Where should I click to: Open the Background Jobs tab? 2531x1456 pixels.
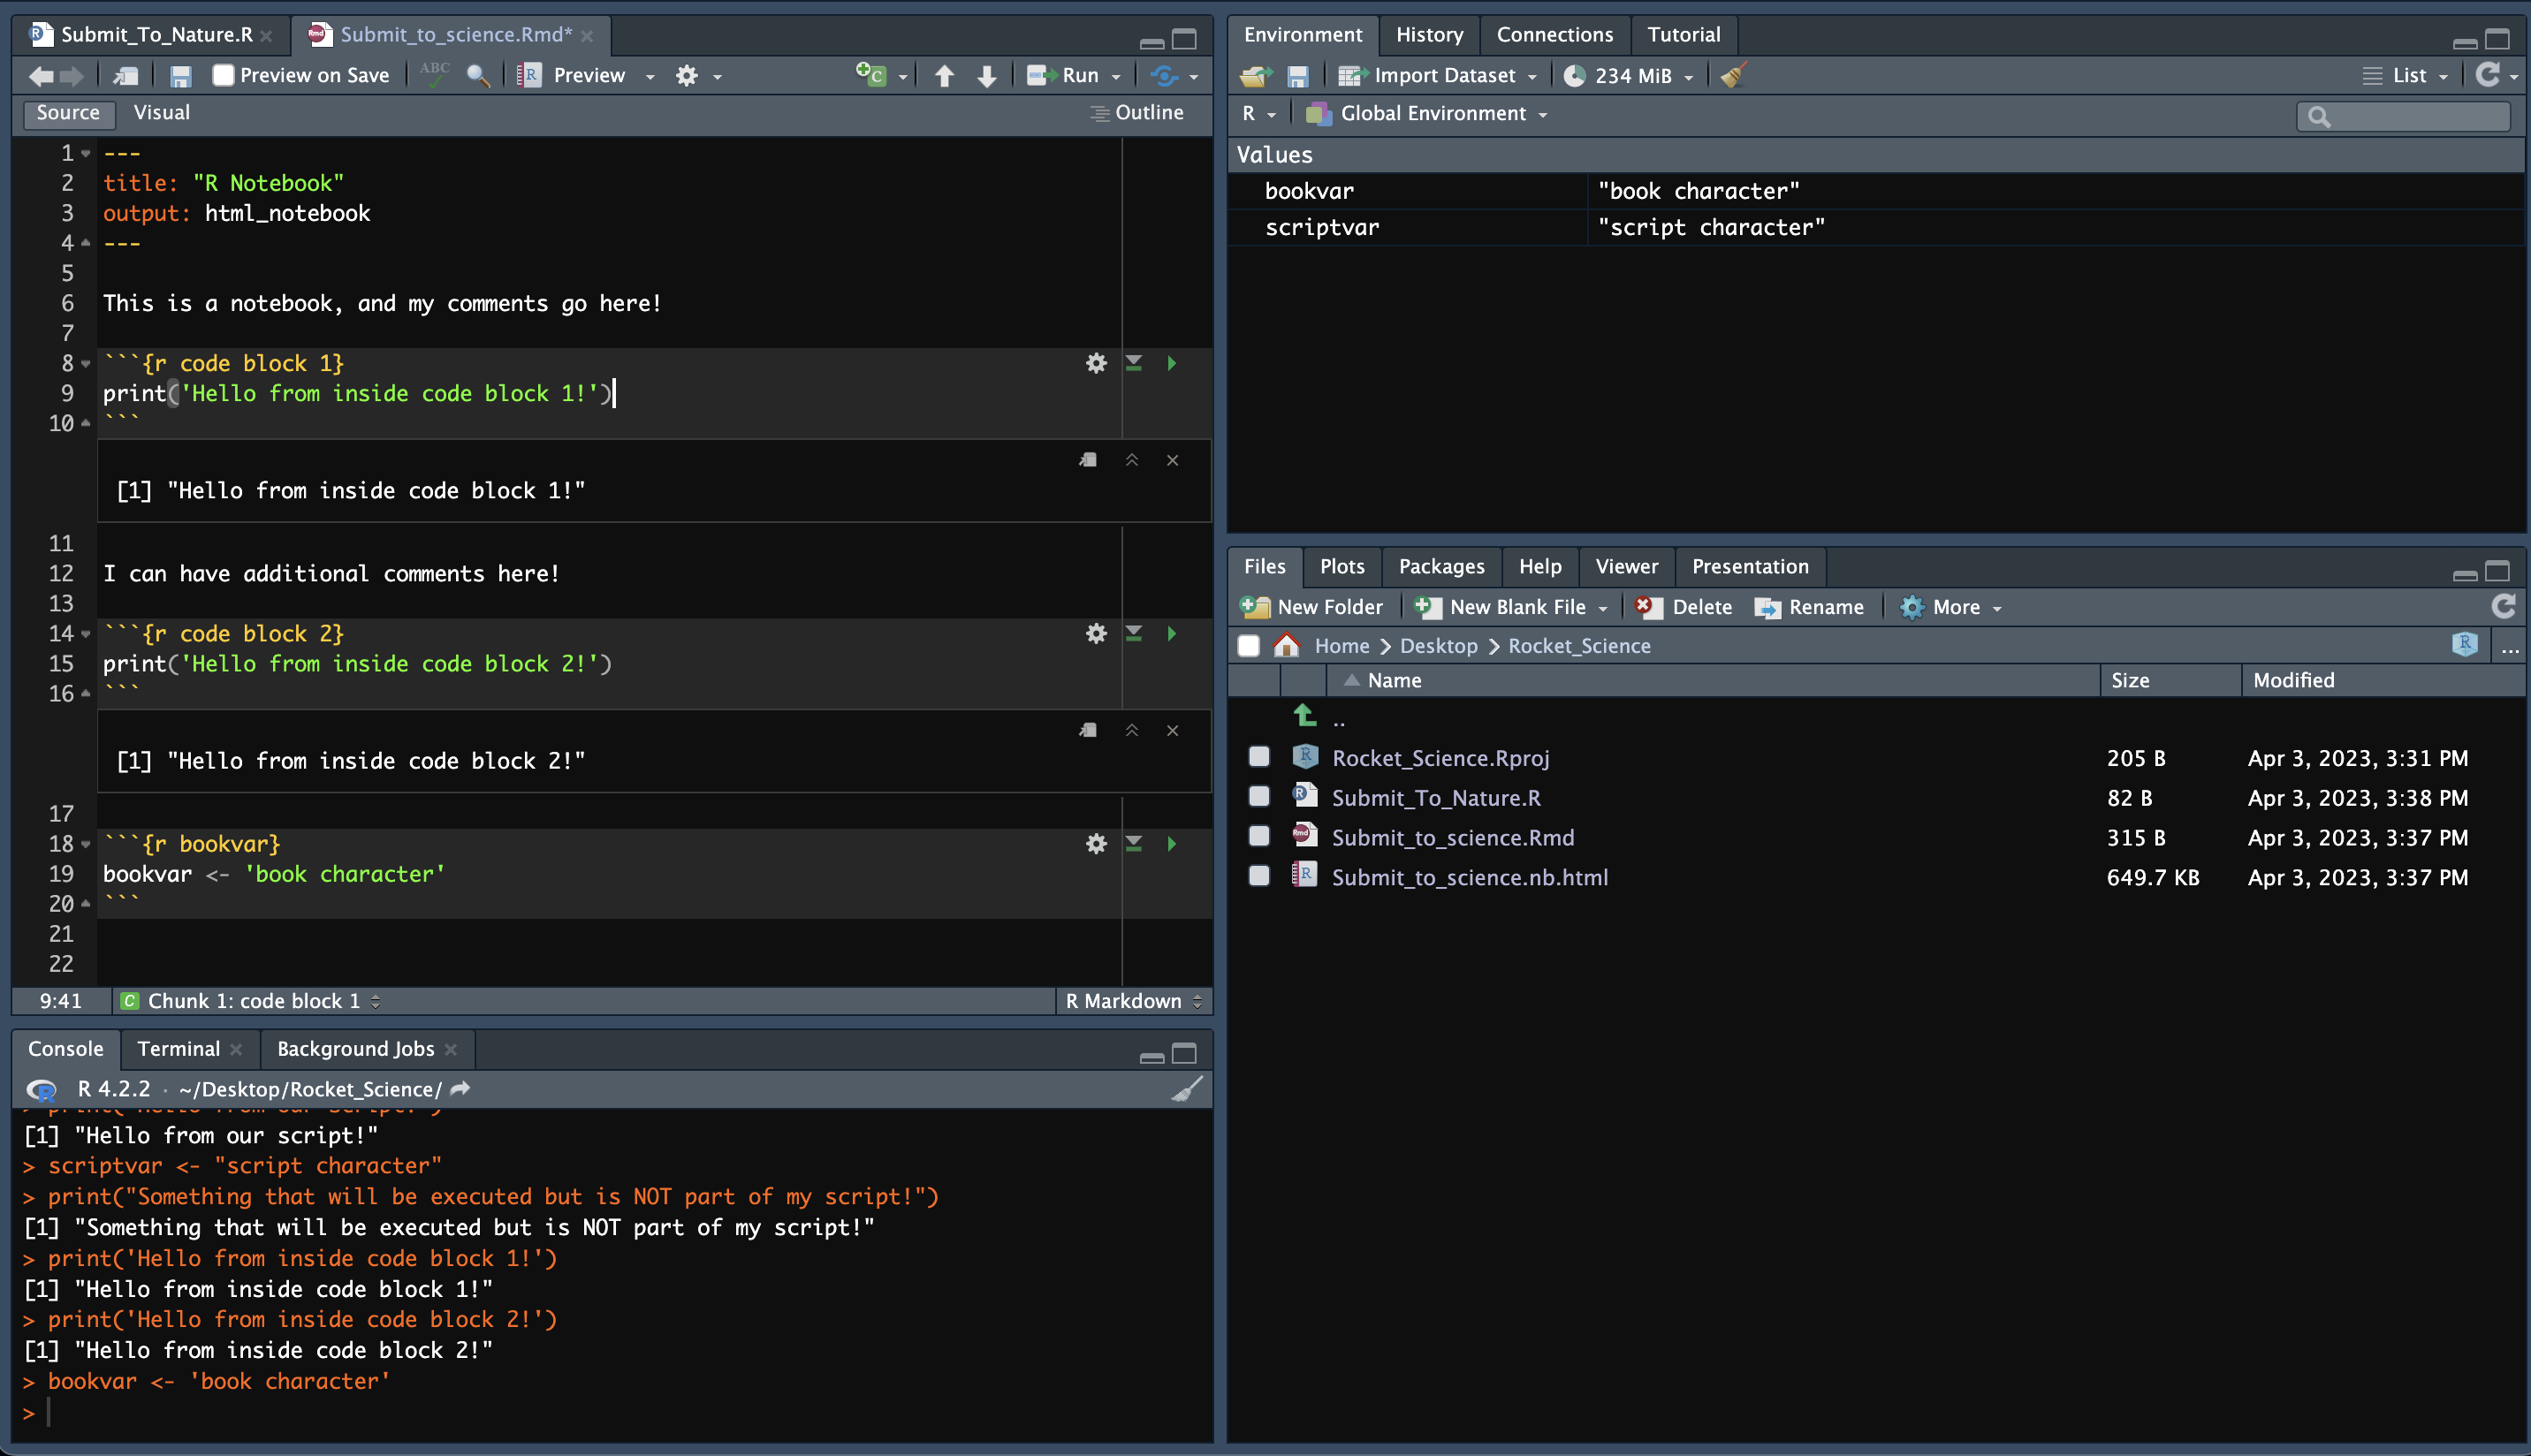pos(355,1049)
